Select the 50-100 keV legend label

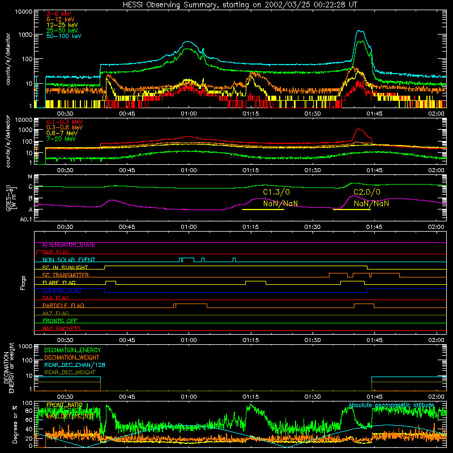(x=64, y=36)
